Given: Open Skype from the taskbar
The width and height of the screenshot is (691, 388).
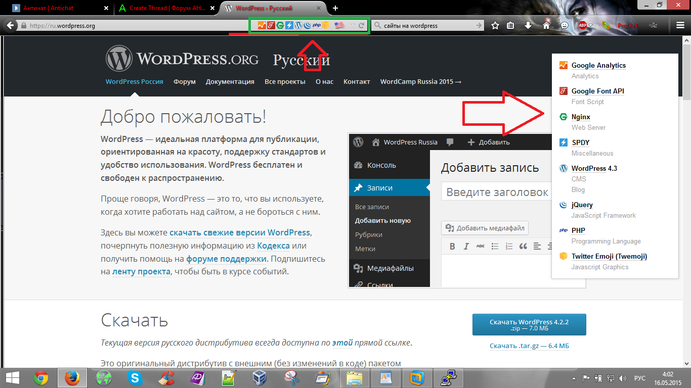Looking at the screenshot, I should tap(135, 378).
